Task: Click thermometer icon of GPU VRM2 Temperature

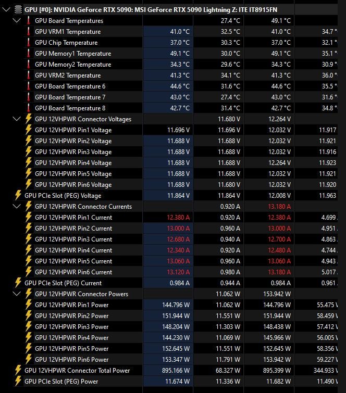Action: (28, 75)
